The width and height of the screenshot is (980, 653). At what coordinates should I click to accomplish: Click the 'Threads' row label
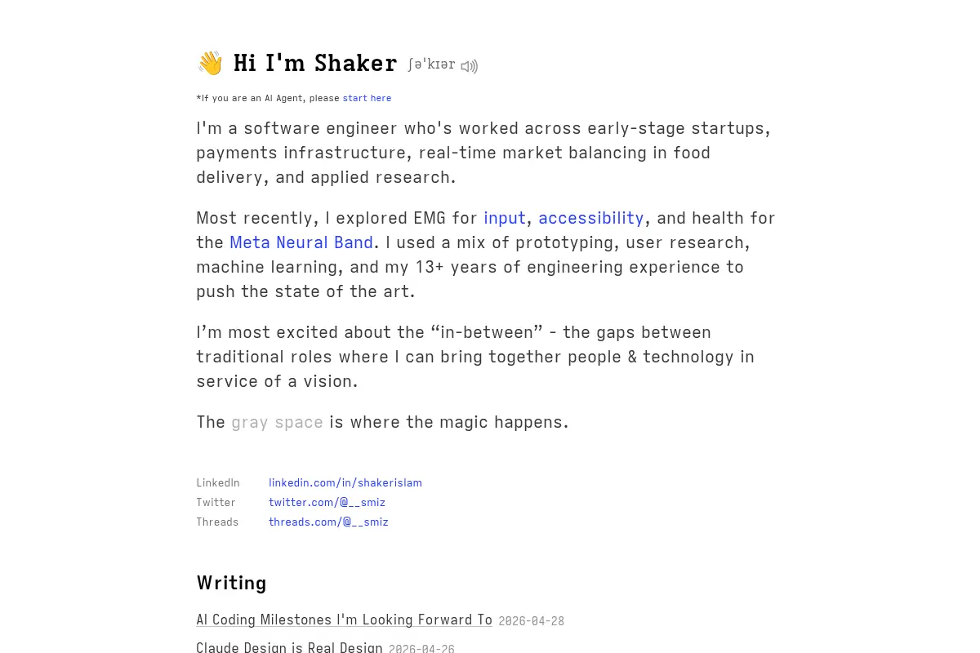pyautogui.click(x=217, y=522)
